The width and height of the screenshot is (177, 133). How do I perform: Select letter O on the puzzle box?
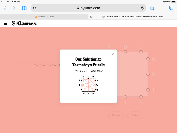click(x=153, y=75)
